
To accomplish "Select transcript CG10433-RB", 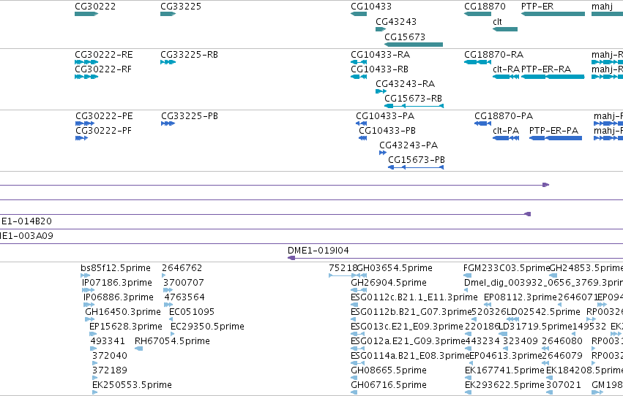I will click(359, 77).
